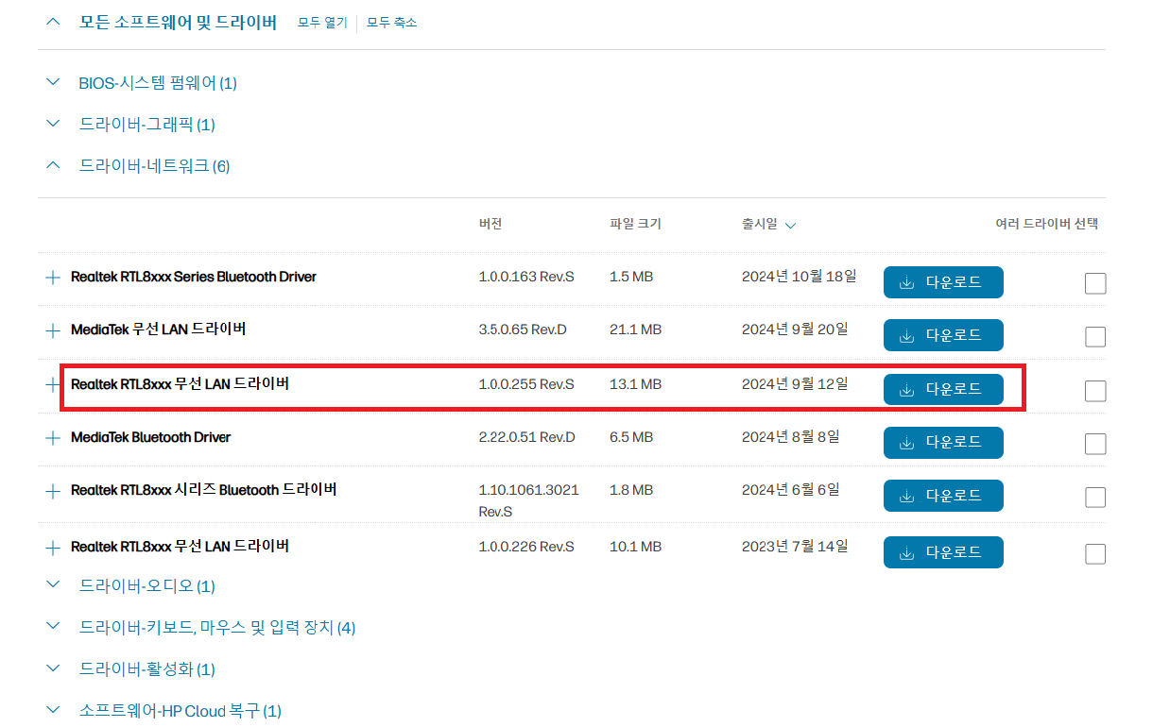Viewport: 1170px width, 727px height.
Task: Collapse 드라이버-네트워크 (6) category
Action: [53, 166]
